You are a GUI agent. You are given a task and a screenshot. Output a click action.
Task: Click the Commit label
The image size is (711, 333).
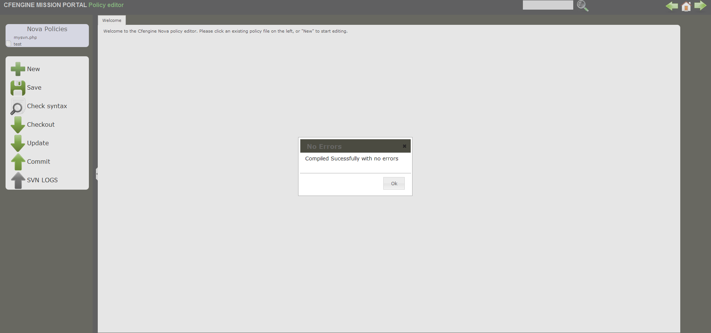point(39,161)
